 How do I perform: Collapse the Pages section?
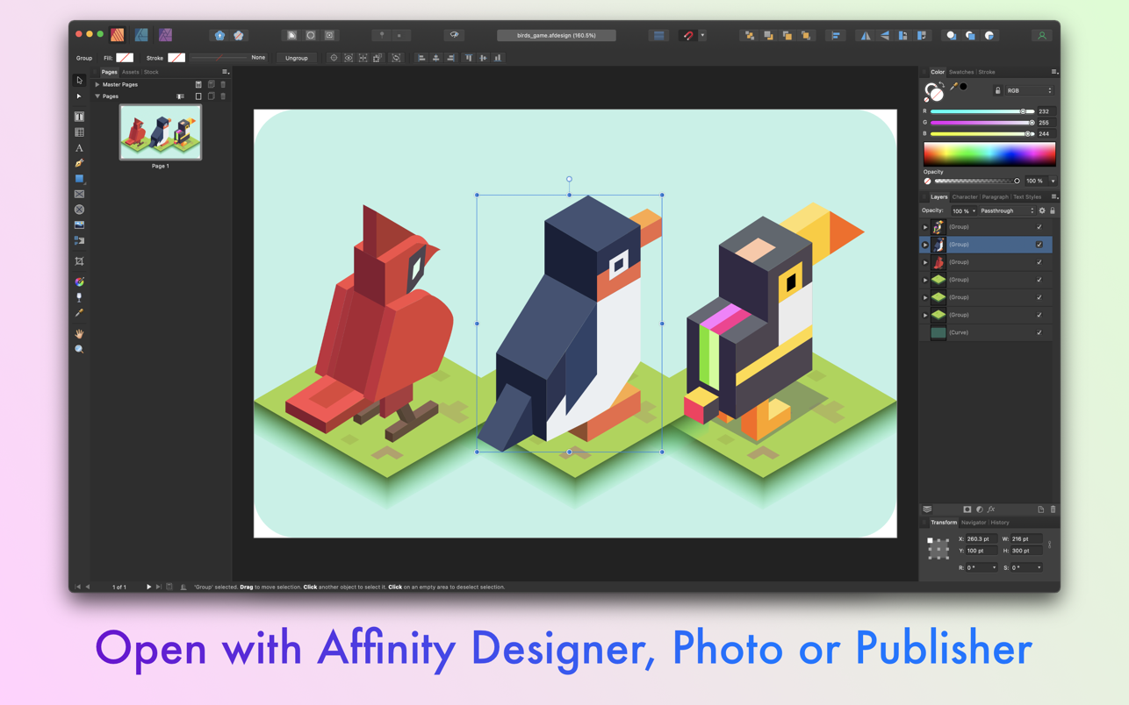97,96
